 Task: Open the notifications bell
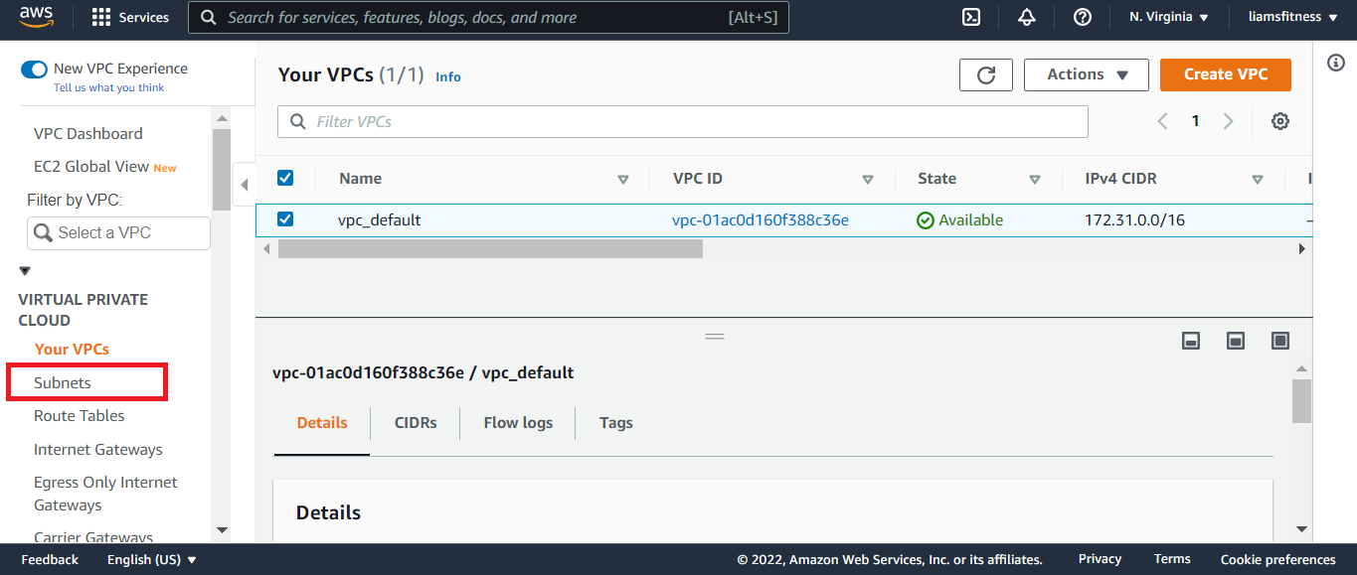pos(1027,17)
